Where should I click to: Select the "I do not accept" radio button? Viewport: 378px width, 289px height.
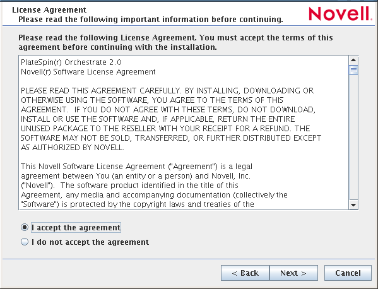coord(25,242)
